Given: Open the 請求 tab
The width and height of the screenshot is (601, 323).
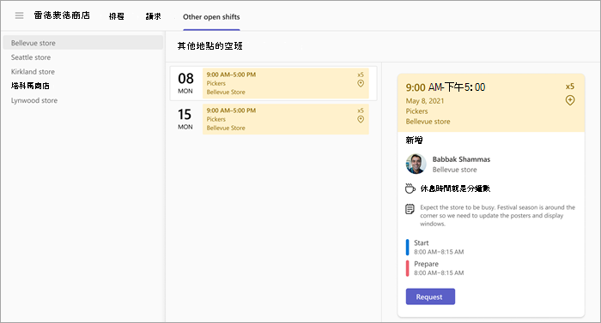Looking at the screenshot, I should [x=154, y=16].
